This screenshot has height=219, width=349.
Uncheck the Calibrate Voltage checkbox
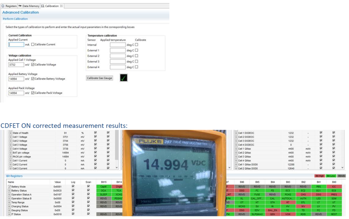33,65
